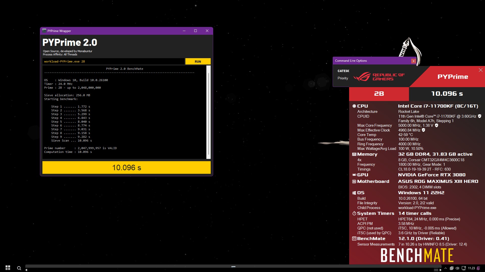
Task: Click the Windows 11 22H2 OS text
Action: 421,193
